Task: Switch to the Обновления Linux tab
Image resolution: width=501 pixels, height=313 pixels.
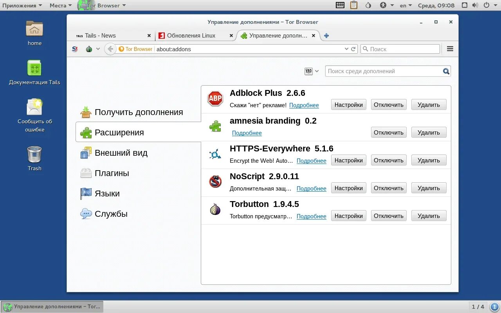Action: (x=196, y=36)
